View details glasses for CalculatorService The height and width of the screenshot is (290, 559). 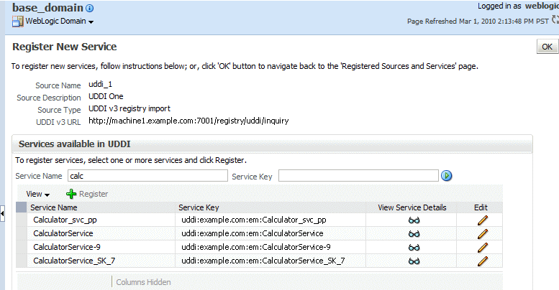click(x=413, y=233)
